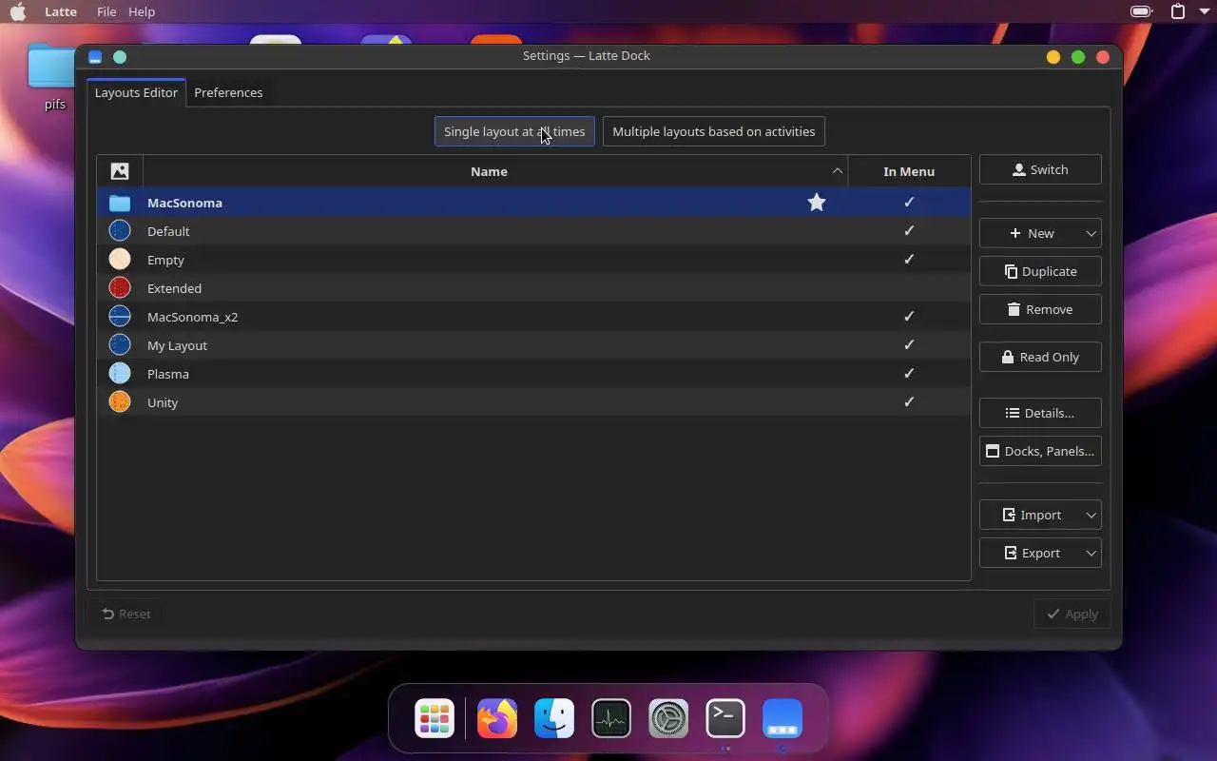Screen dimensions: 1217x761
Task: Click the Latte Dock settings icon in dock
Action: point(782,718)
